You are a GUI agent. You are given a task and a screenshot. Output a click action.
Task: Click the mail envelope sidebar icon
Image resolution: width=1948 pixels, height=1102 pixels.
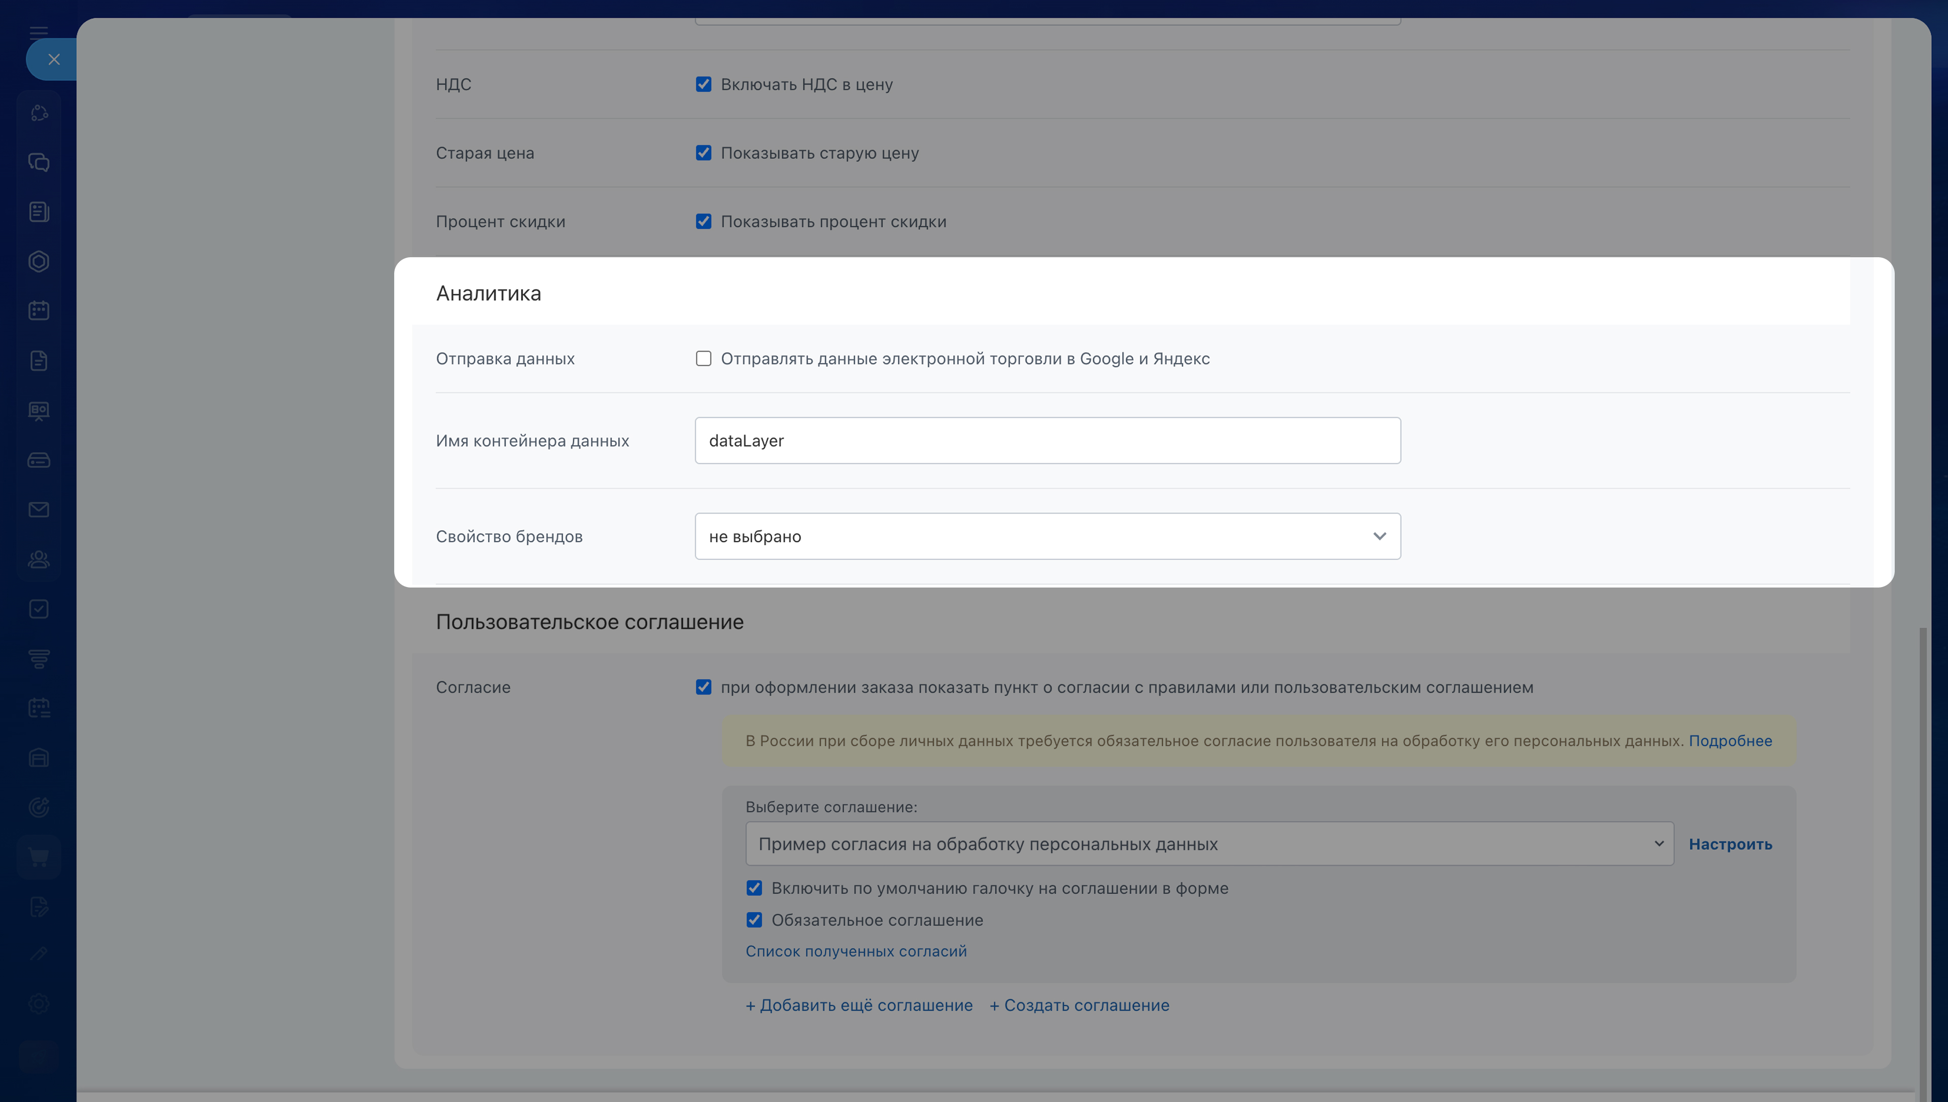click(39, 509)
